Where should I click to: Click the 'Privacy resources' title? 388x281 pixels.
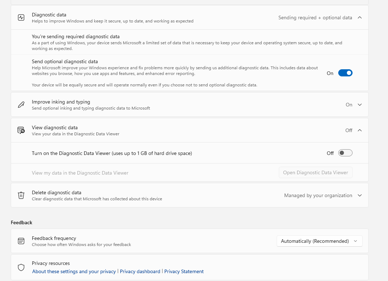(x=51, y=263)
